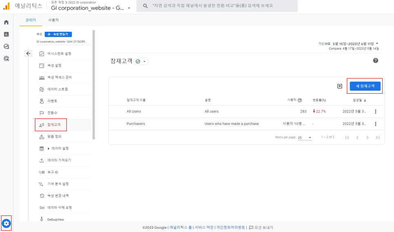Go to first page of table
The height and width of the screenshot is (232, 394).
[347, 138]
